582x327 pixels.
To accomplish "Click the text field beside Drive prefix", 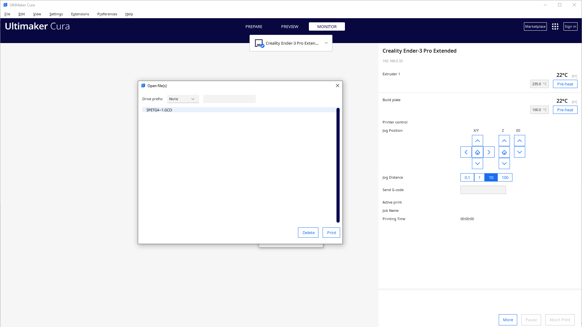I will click(229, 99).
